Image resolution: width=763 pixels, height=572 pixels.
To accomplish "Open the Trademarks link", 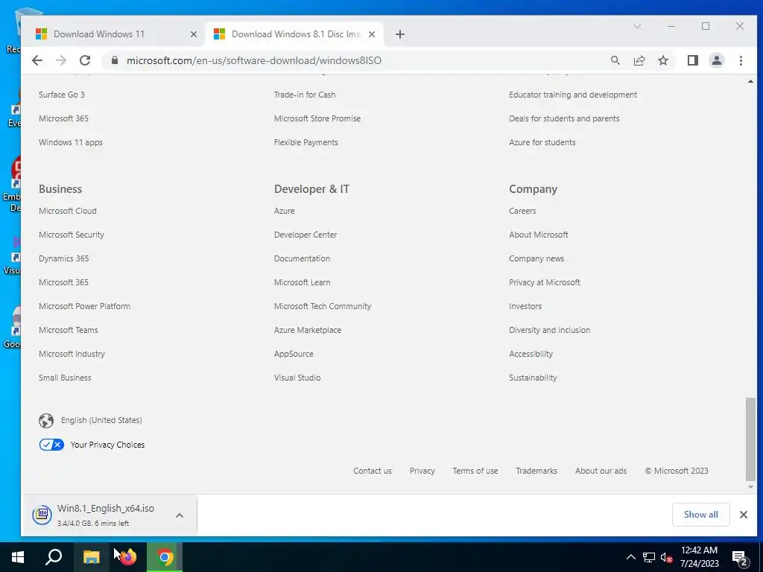I will (536, 471).
